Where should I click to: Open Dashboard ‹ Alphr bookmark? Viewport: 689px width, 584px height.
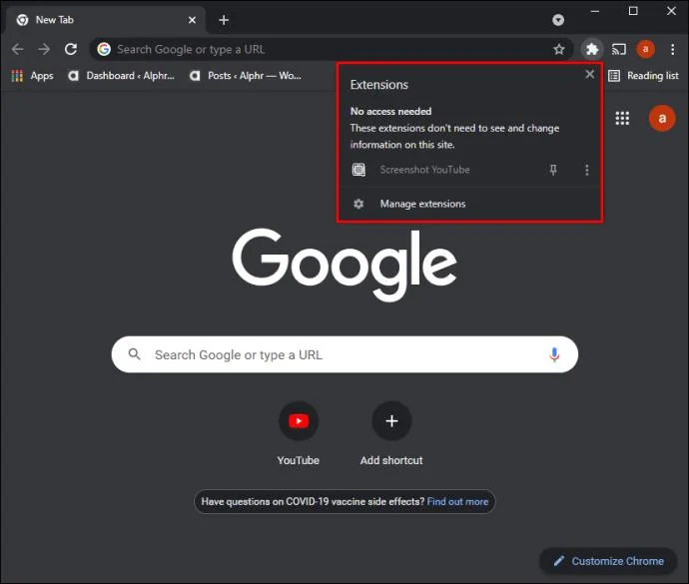tap(121, 76)
